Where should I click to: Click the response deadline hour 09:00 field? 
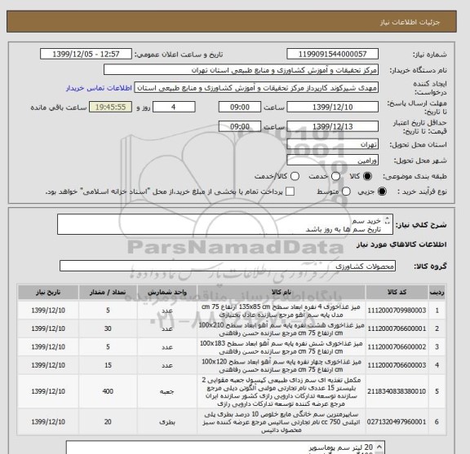(x=240, y=107)
